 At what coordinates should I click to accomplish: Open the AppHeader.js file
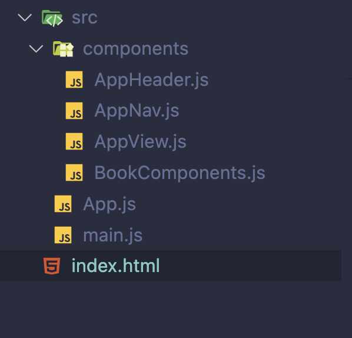(x=151, y=80)
